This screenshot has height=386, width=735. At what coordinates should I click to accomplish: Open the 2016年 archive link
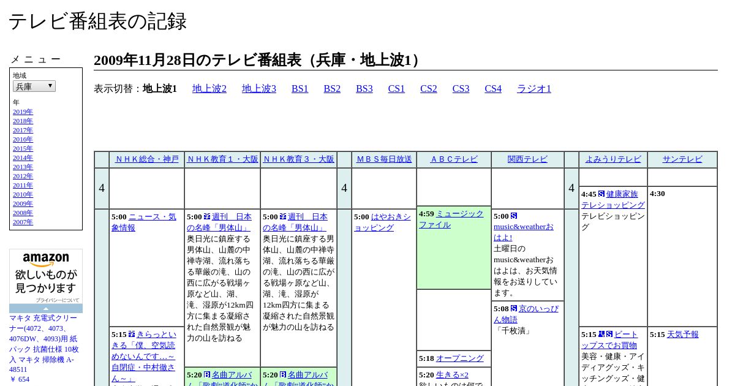click(x=23, y=139)
